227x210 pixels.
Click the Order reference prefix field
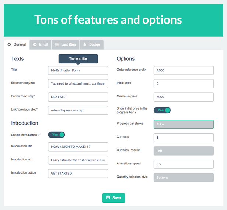[184, 70]
